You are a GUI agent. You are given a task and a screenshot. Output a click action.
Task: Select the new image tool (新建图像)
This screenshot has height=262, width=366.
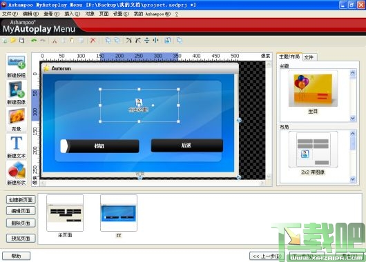coord(17,93)
